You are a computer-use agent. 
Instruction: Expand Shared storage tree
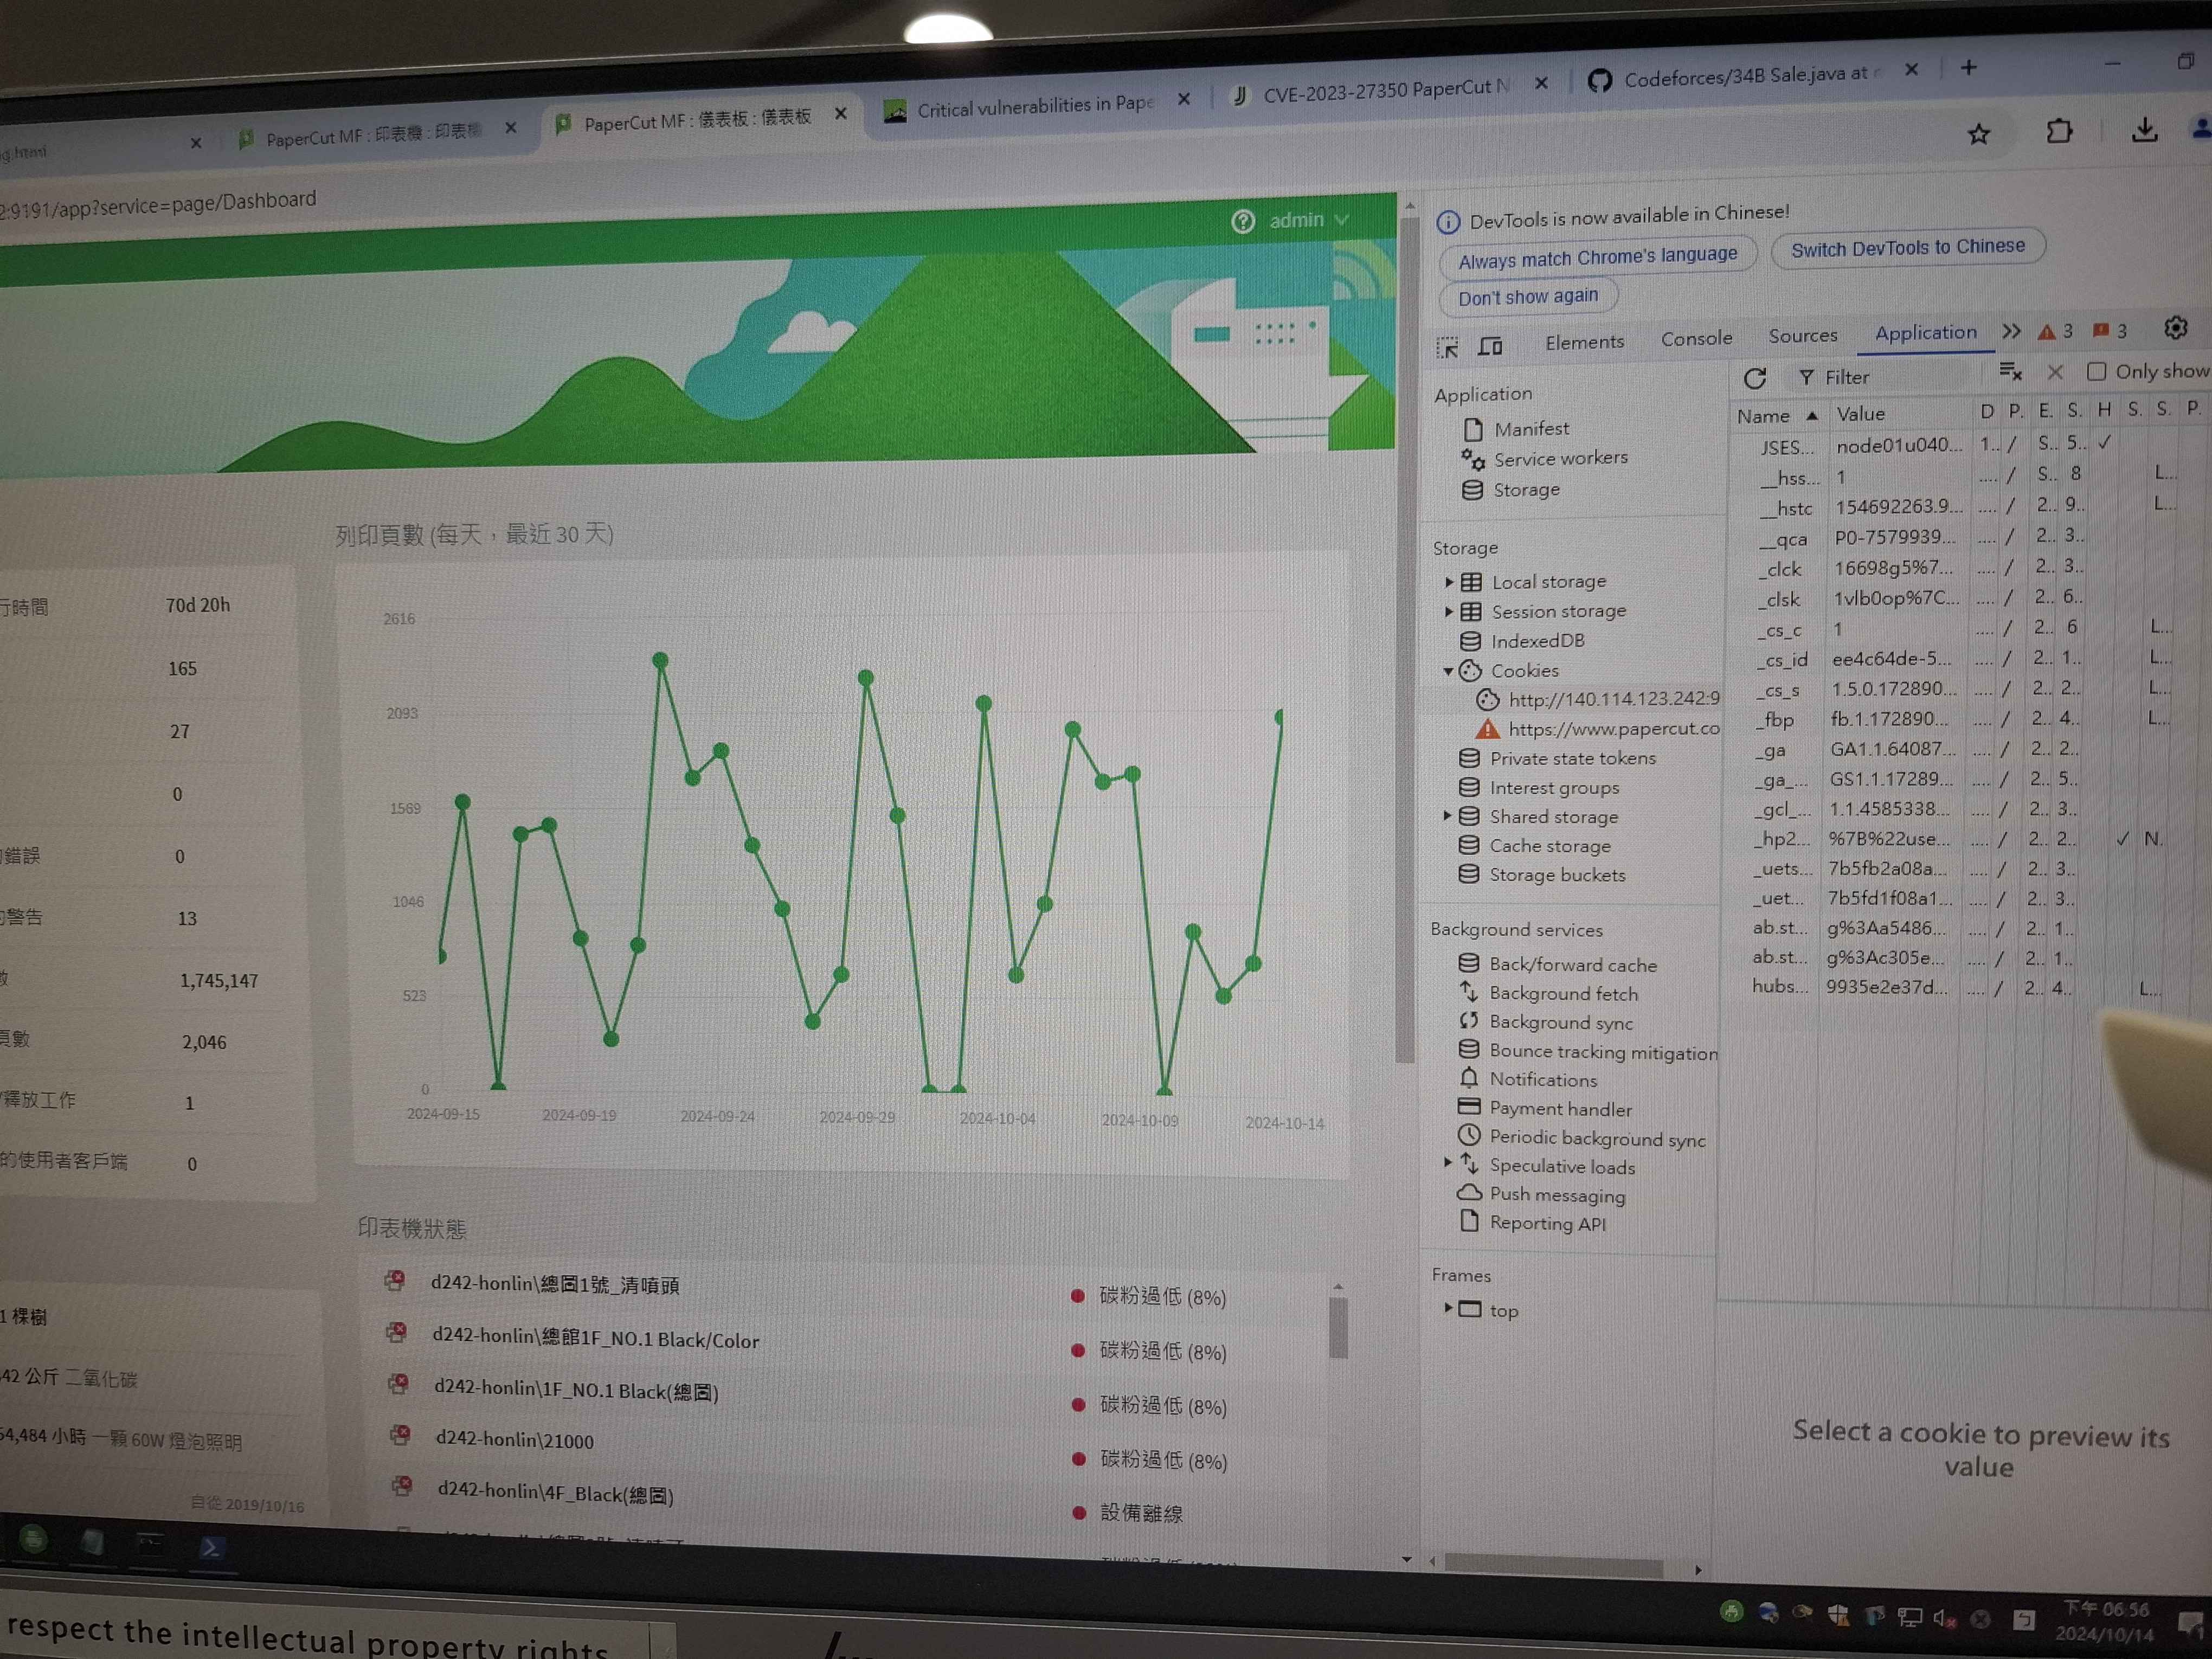point(1447,816)
